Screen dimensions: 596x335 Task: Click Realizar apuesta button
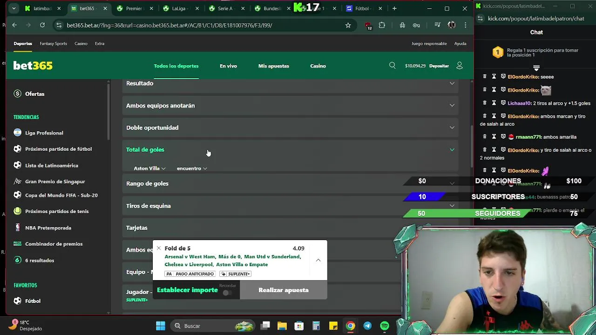284,290
